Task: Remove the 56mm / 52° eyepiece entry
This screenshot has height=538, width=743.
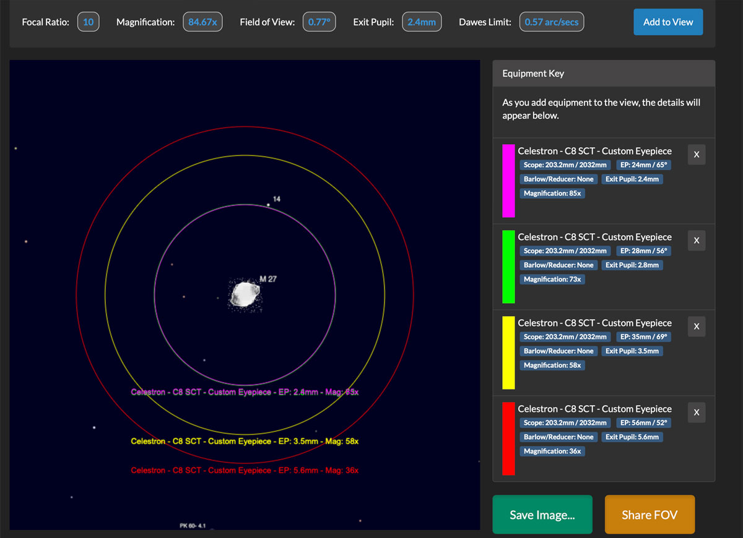Action: pyautogui.click(x=697, y=412)
